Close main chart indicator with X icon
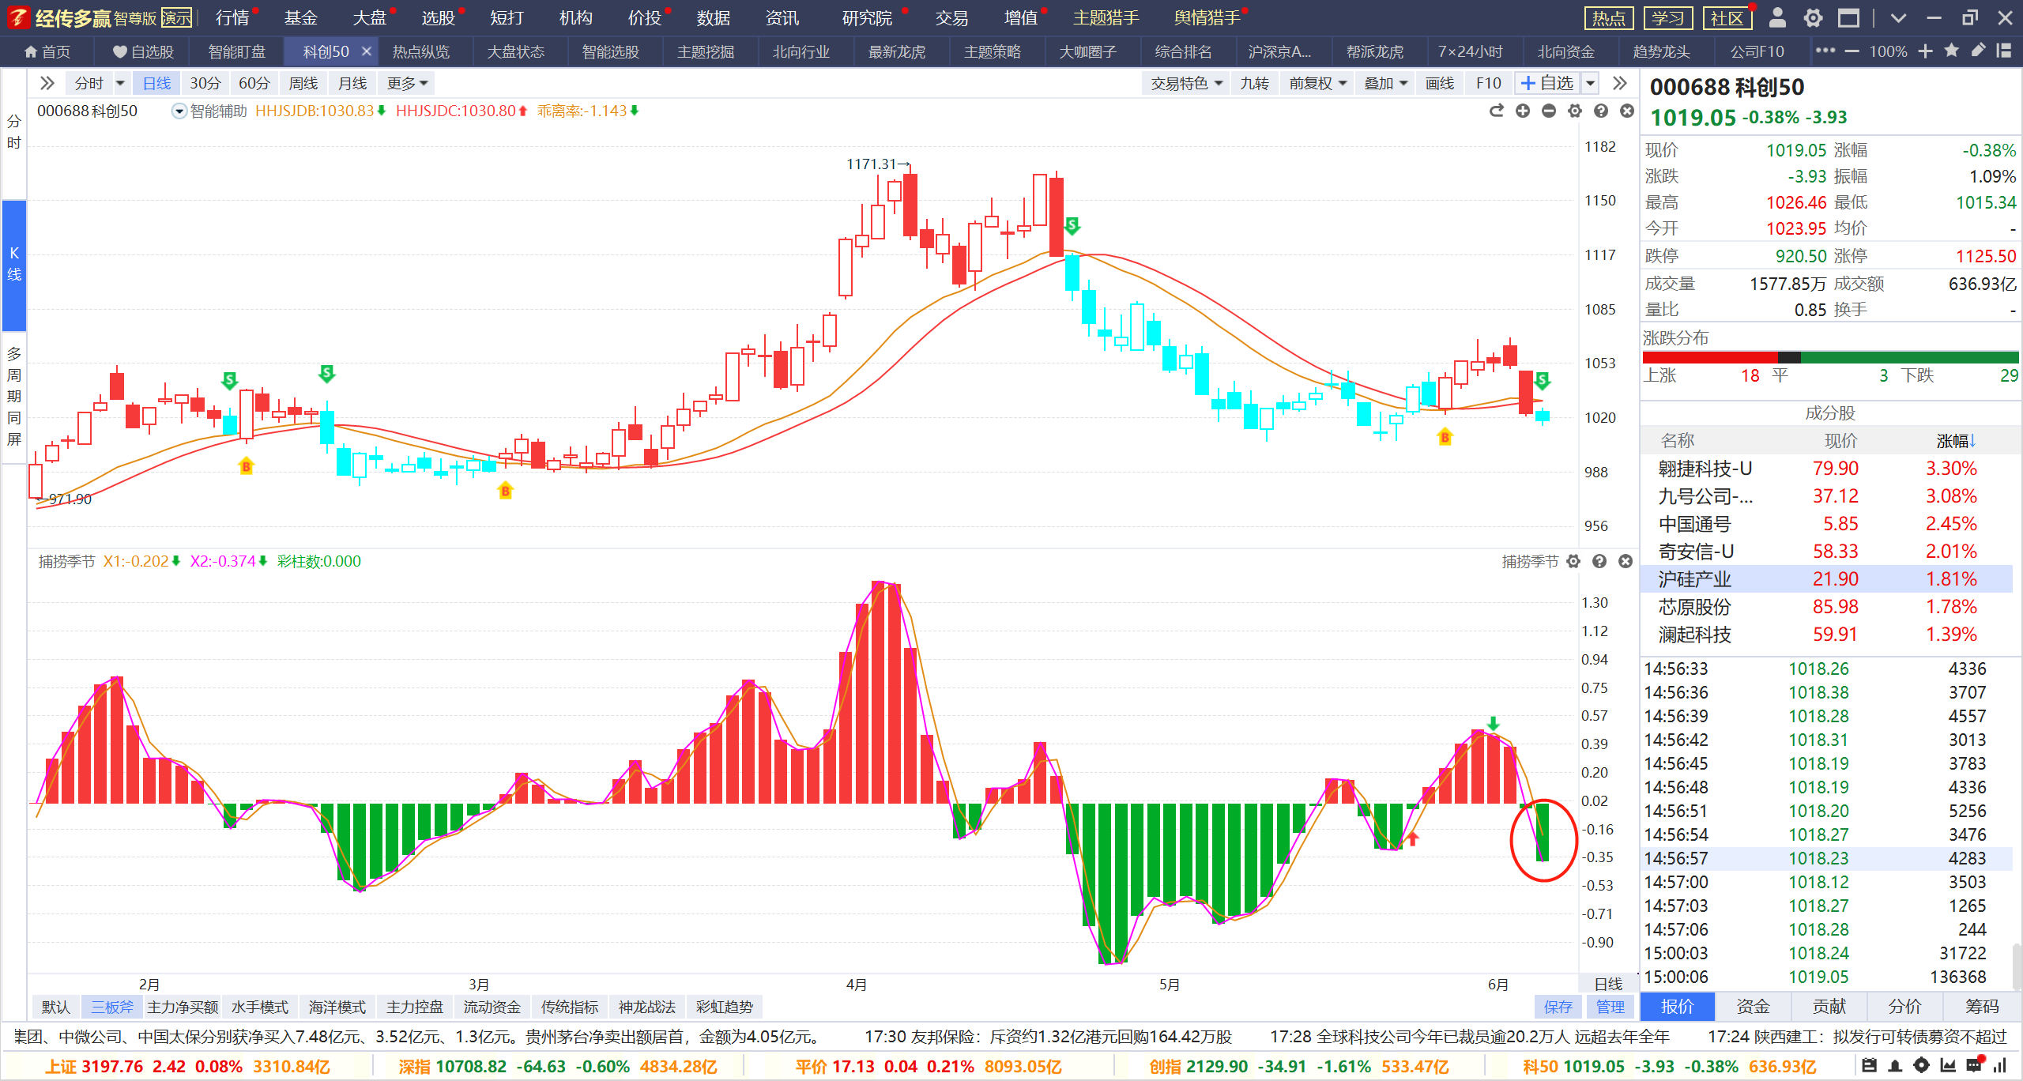This screenshot has height=1081, width=2023. coord(1627,111)
